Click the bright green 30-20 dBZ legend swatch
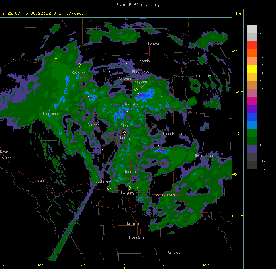Image resolution: width=276 pixels, height=269 pixels. 252,133
